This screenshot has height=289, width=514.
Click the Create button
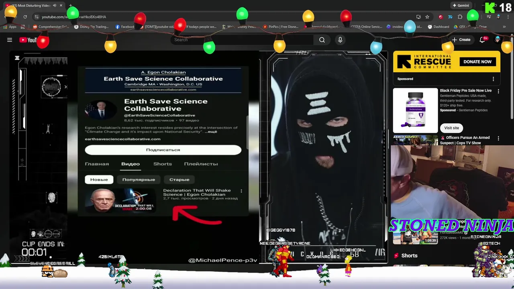(x=461, y=40)
